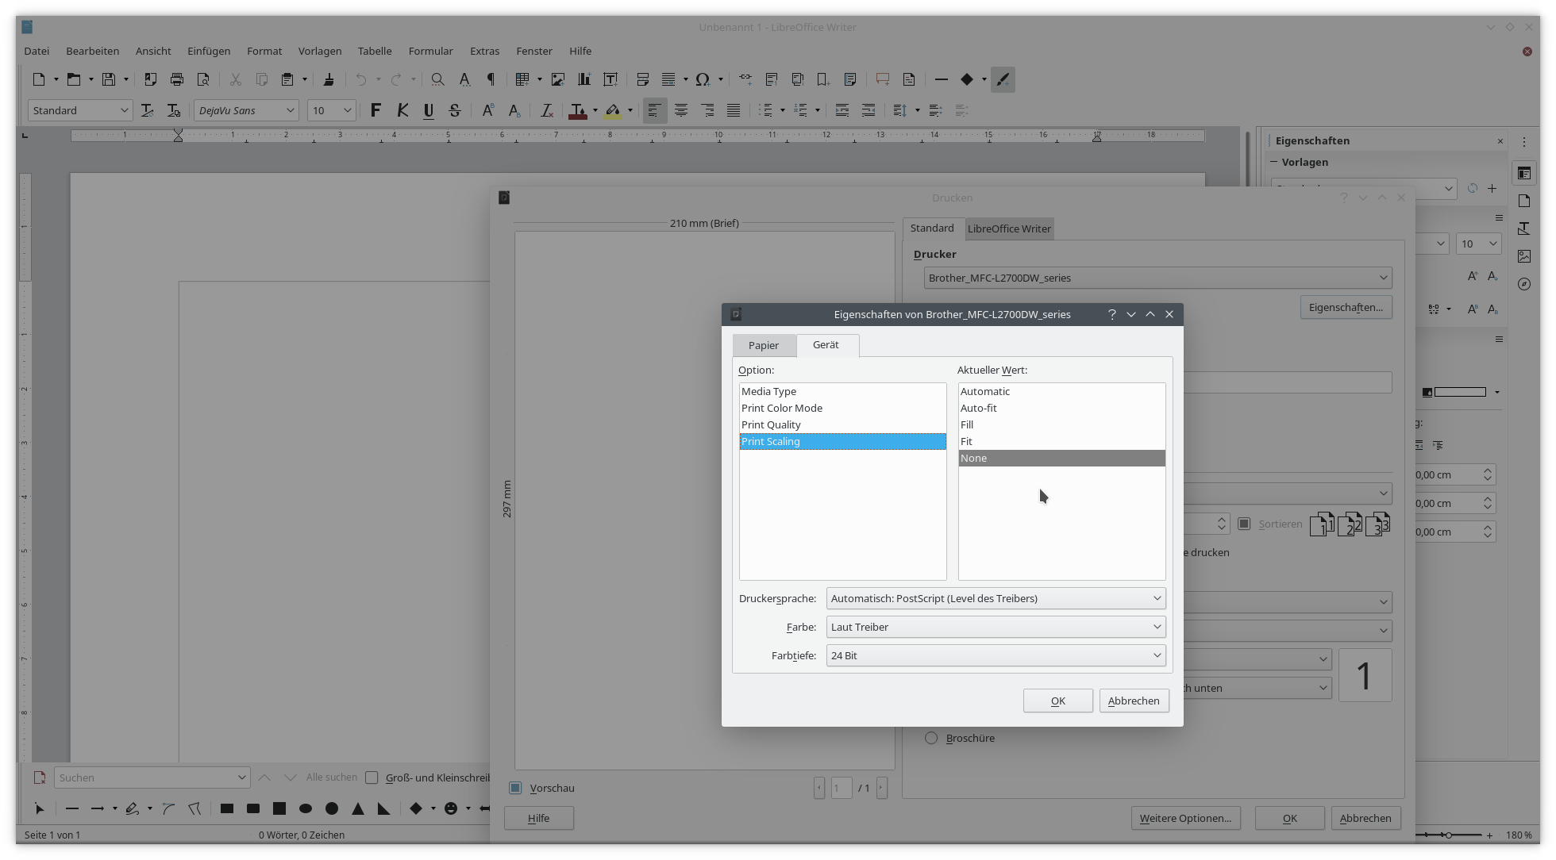Click the Eigenschaften... button
The width and height of the screenshot is (1556, 860).
1346,307
